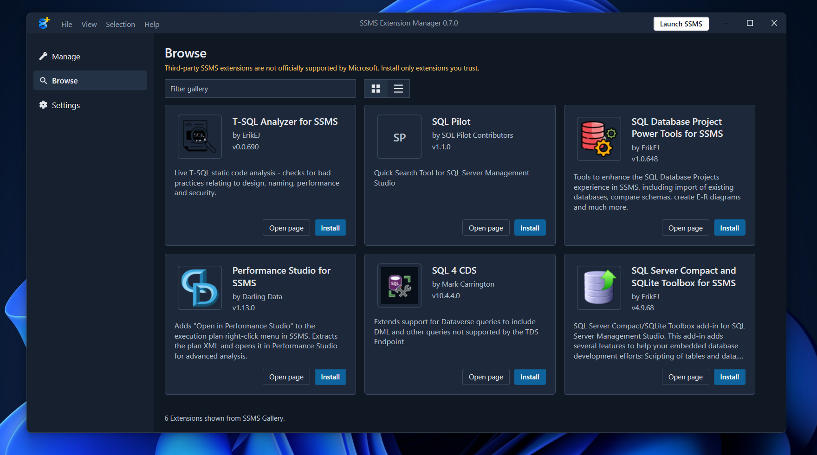Click the Browse page heading

(x=186, y=53)
